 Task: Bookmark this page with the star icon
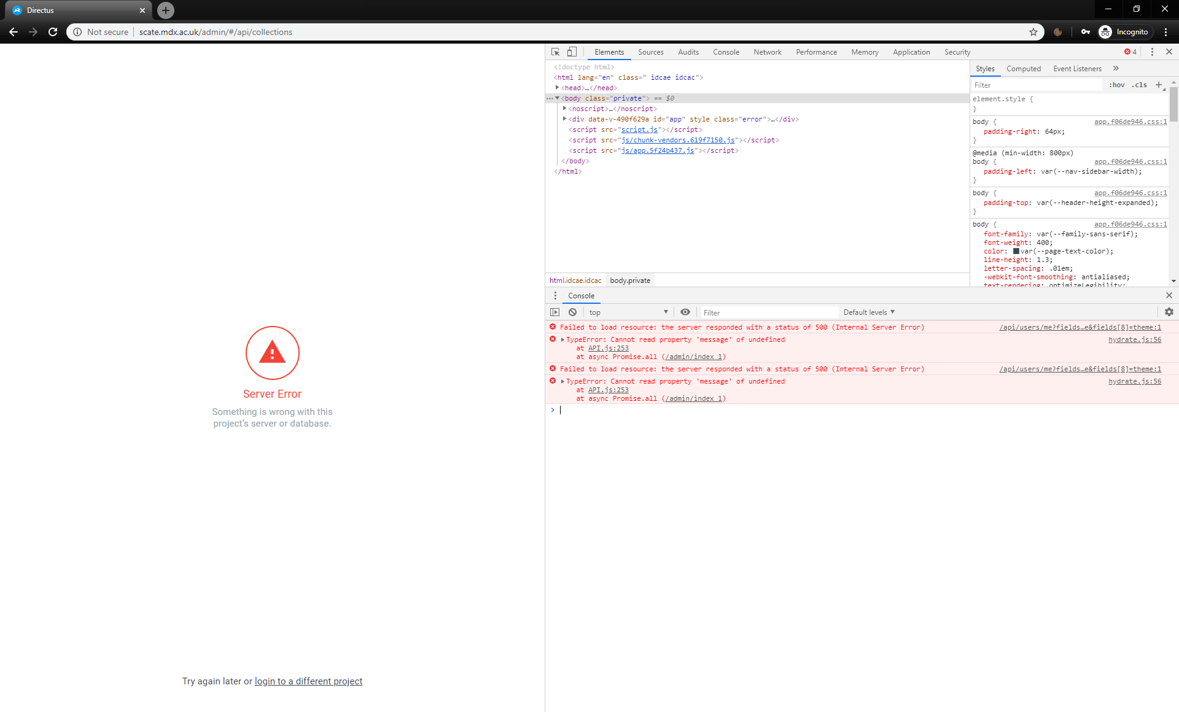tap(1033, 32)
